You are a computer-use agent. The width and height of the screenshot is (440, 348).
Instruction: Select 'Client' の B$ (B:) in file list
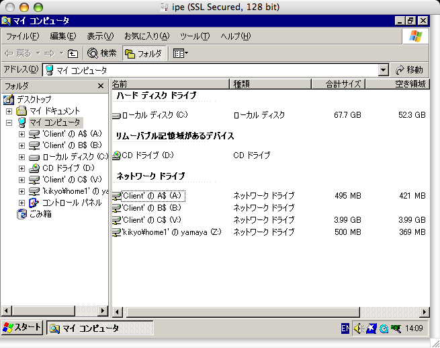152,208
